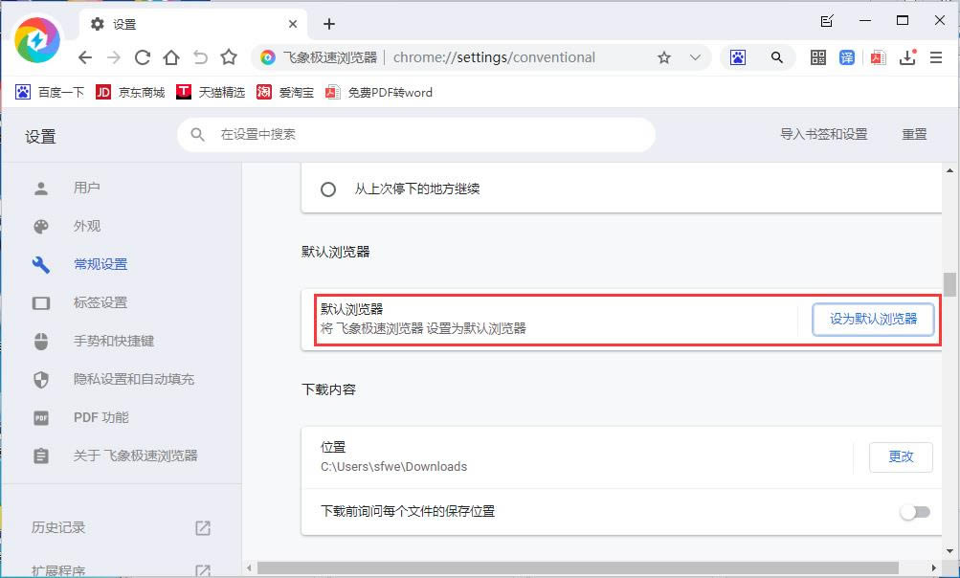The image size is (960, 578).
Task: Select the 从上次停下的地方继续 radio button
Action: (x=328, y=189)
